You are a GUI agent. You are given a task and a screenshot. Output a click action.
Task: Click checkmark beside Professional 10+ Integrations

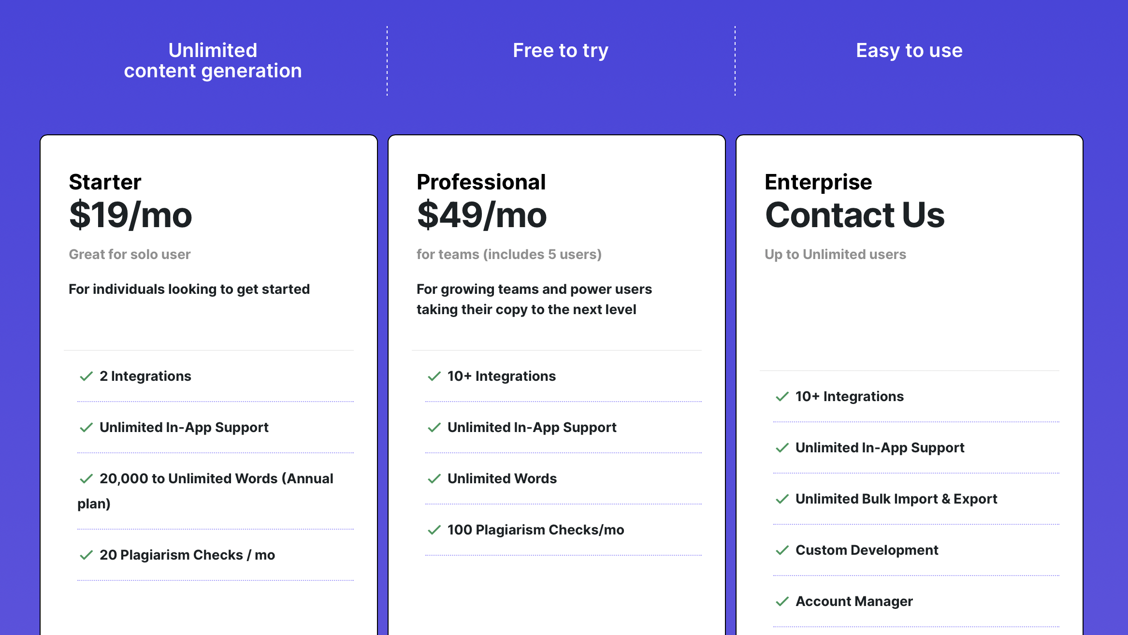tap(434, 376)
